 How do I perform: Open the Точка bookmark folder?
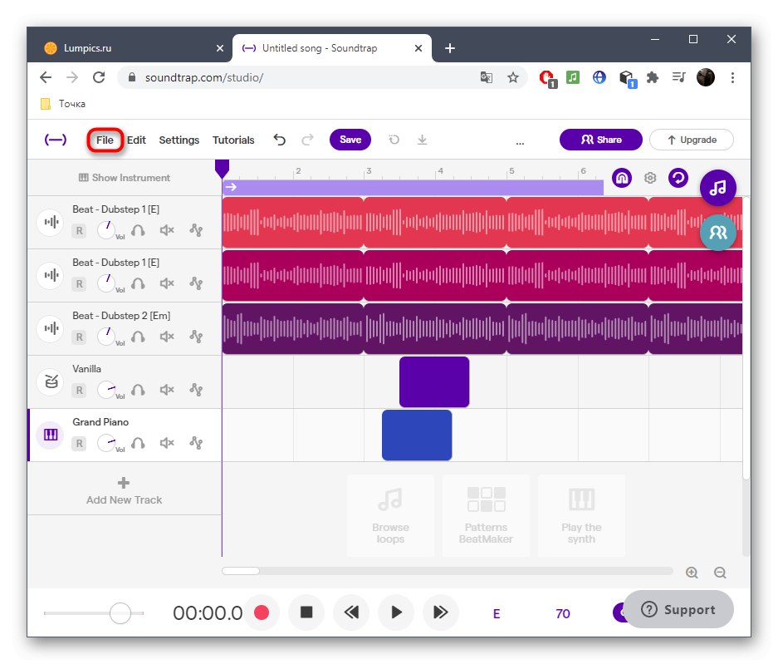pyautogui.click(x=63, y=104)
